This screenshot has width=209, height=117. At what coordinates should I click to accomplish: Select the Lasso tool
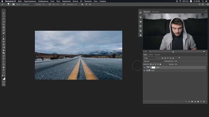4,19
